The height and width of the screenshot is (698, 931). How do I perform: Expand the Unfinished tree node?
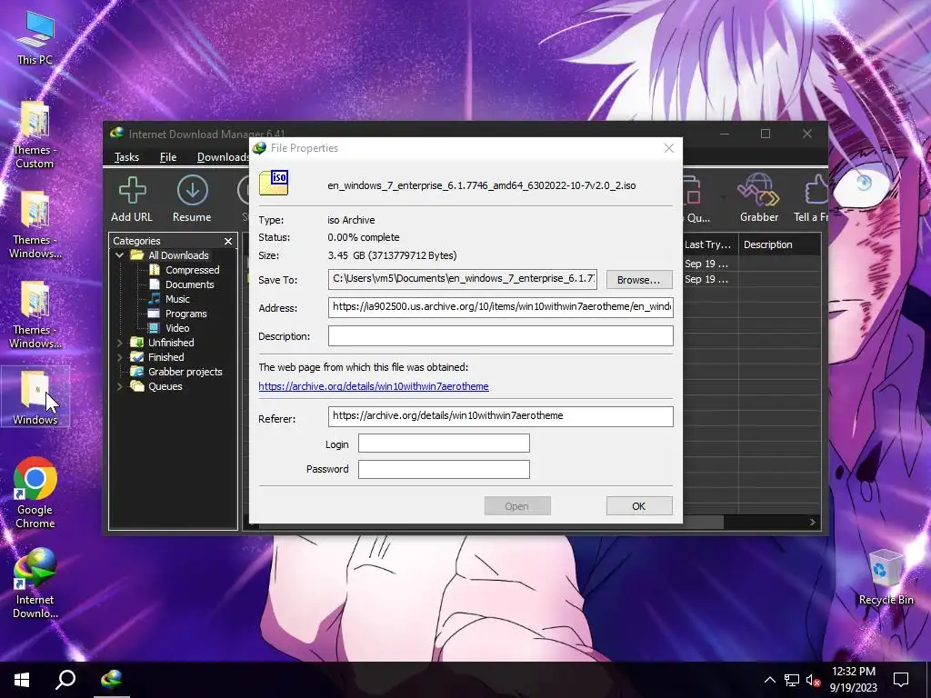(x=119, y=343)
